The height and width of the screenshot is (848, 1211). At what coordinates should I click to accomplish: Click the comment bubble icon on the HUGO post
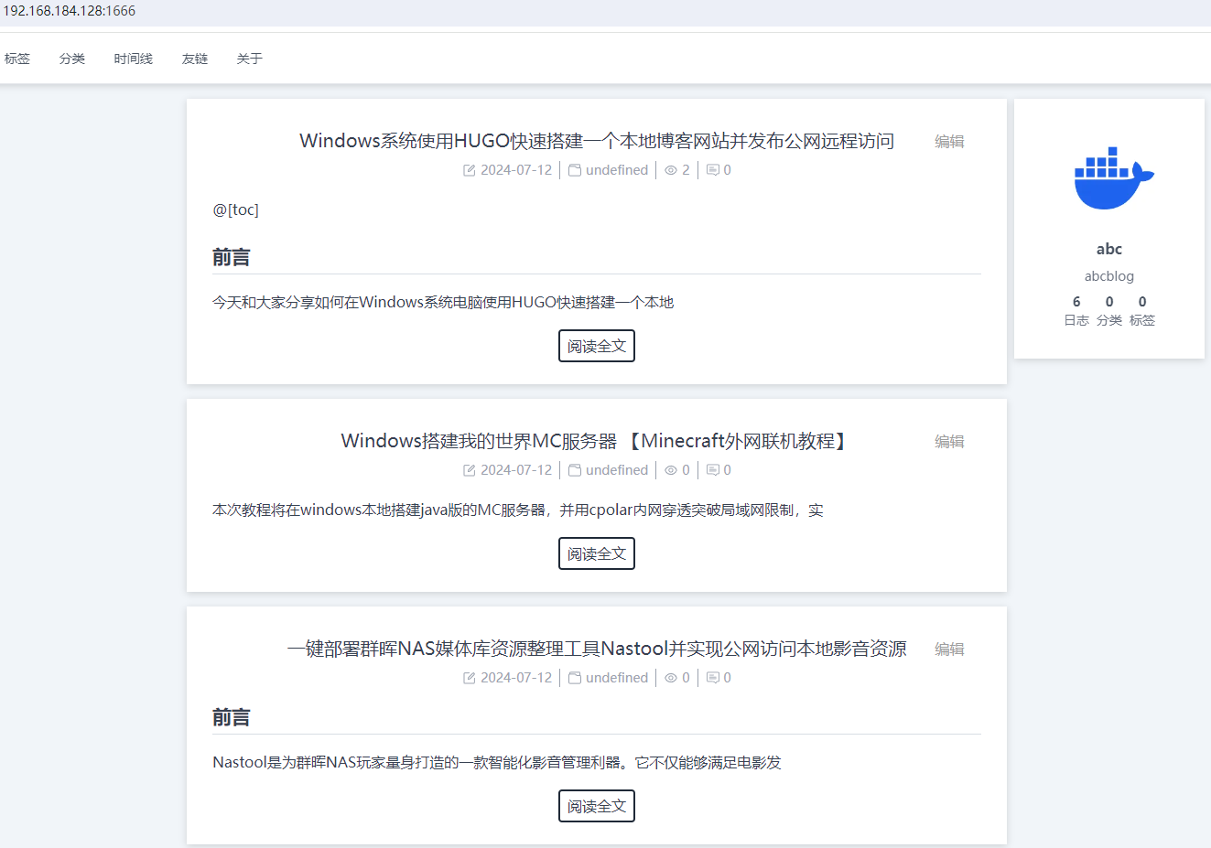point(713,169)
